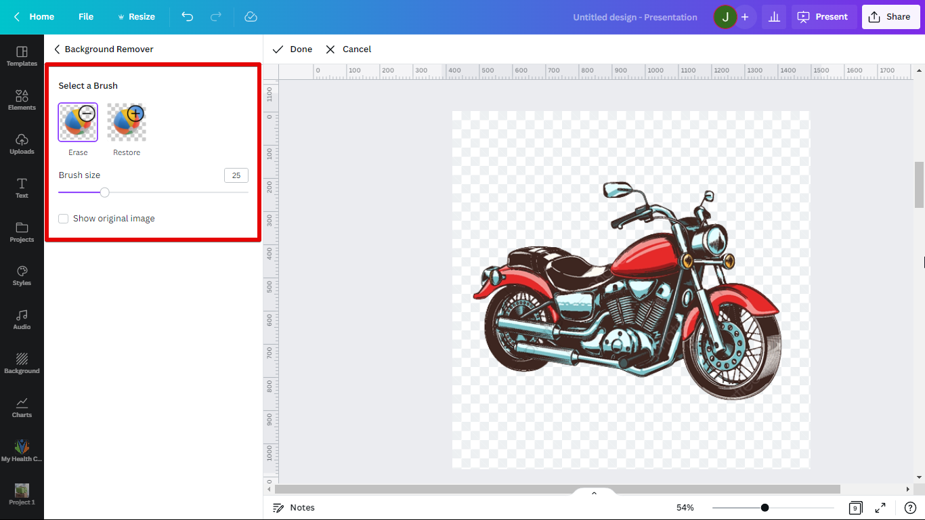This screenshot has height=520, width=925.
Task: Open the Uploads sidebar panel
Action: 22,144
